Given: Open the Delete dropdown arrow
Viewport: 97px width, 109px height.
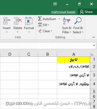Looking at the screenshot, I should pyautogui.click(x=18, y=32).
